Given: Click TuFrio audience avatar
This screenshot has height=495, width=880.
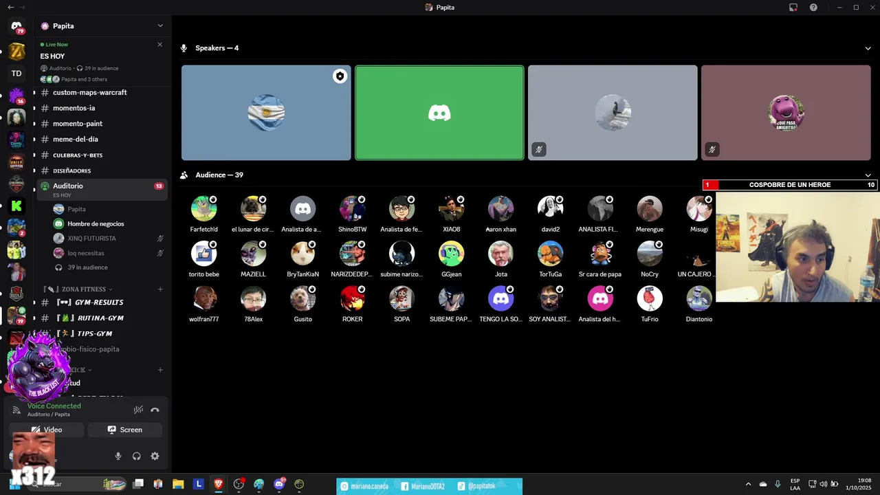Looking at the screenshot, I should 649,299.
